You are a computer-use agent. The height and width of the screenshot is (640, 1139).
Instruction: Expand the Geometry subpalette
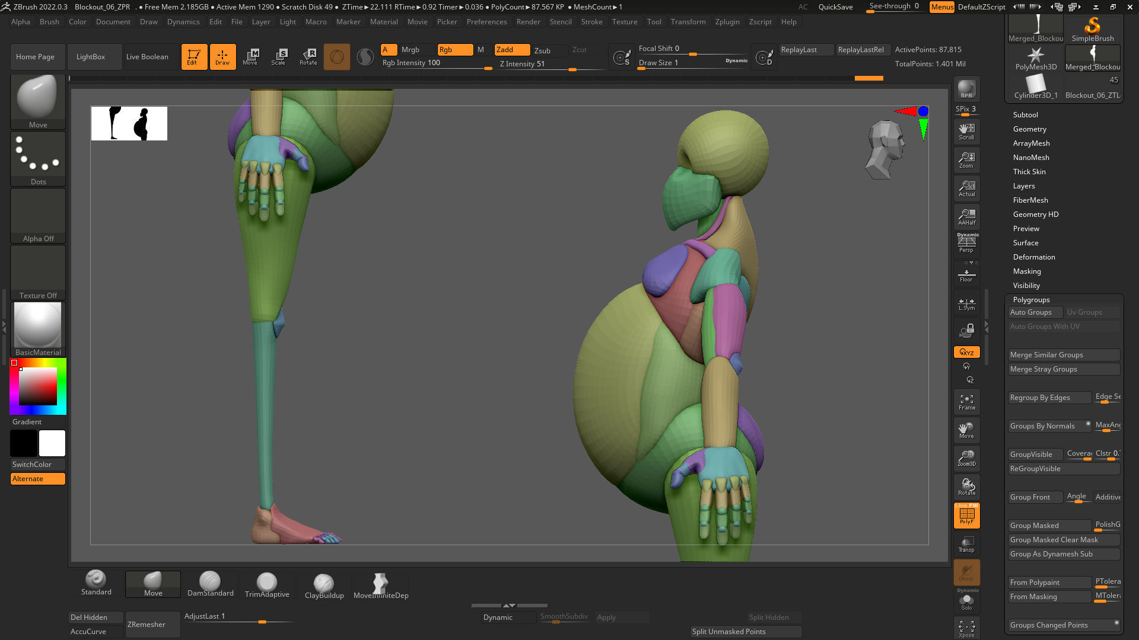[x=1029, y=129]
